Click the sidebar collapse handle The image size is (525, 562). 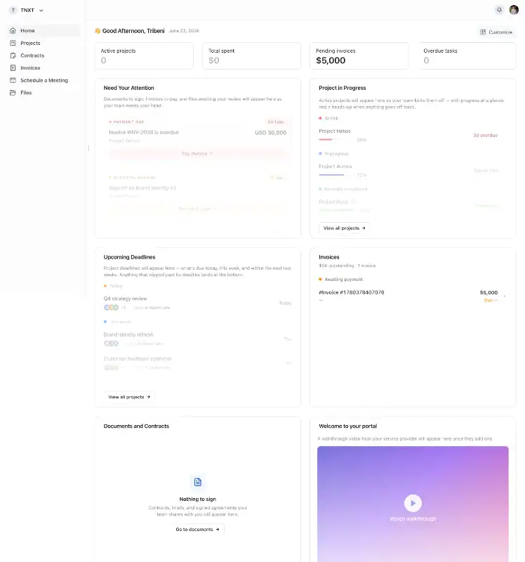tap(88, 148)
